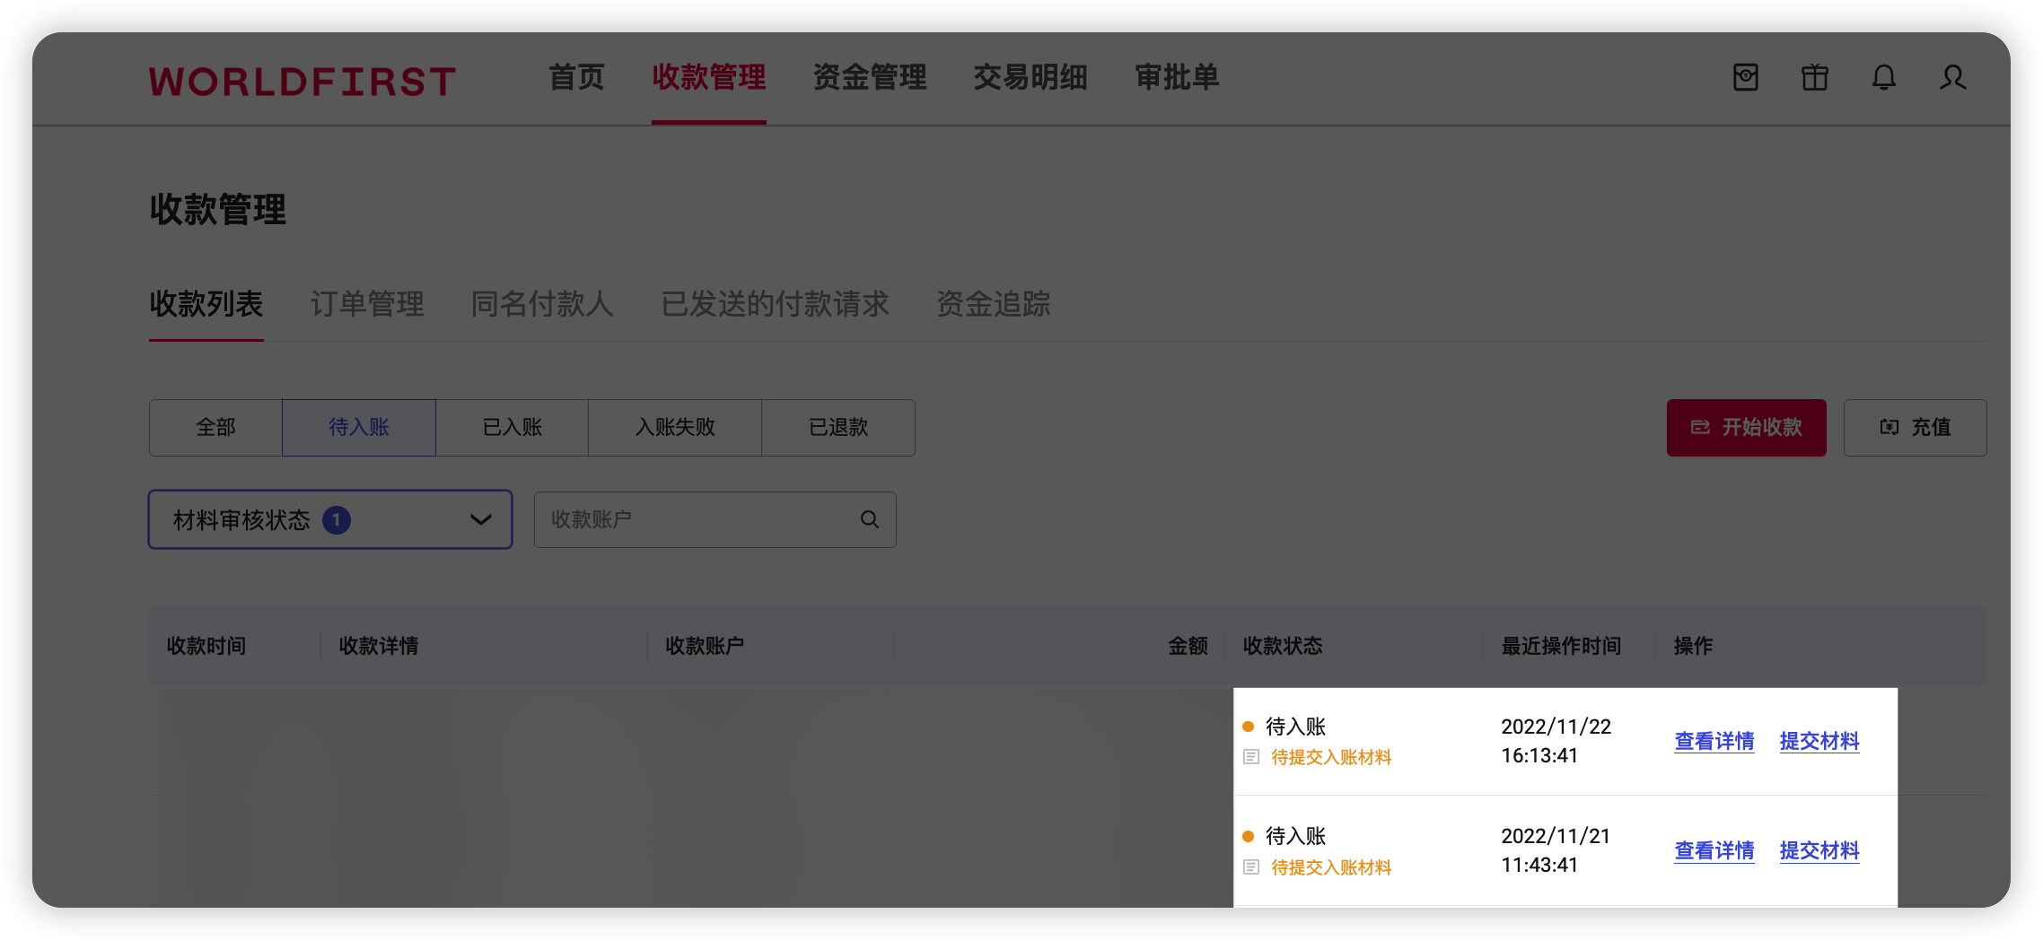Screen dimensions: 2043x940
Task: Select the 入账失败 status filter
Action: click(x=675, y=428)
